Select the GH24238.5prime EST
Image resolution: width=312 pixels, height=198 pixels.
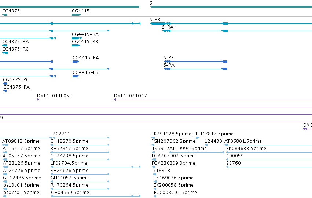69,156
